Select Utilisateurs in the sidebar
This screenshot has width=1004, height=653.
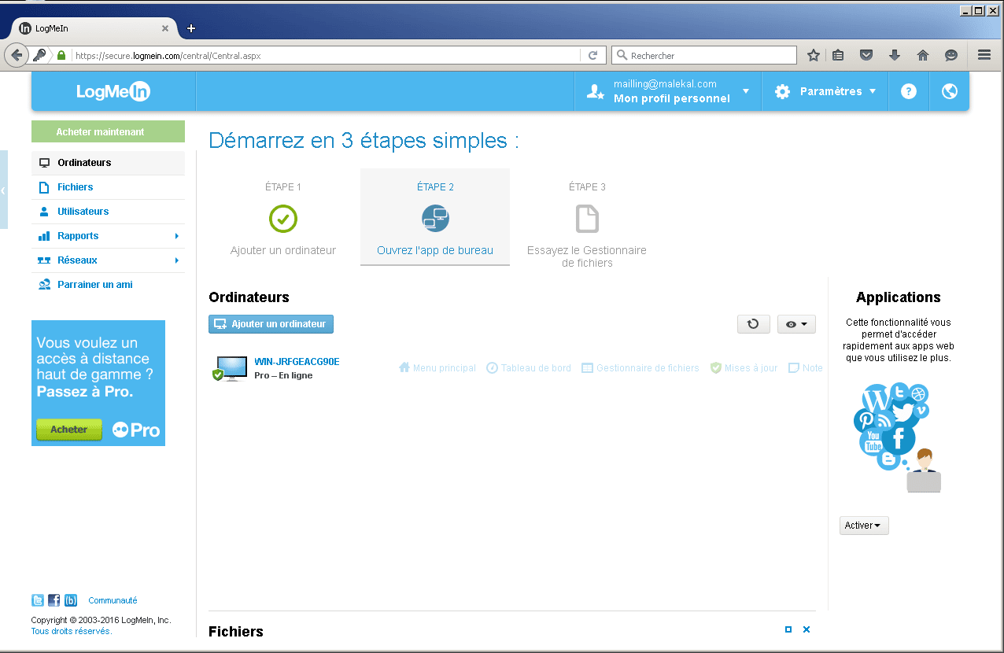click(x=108, y=212)
